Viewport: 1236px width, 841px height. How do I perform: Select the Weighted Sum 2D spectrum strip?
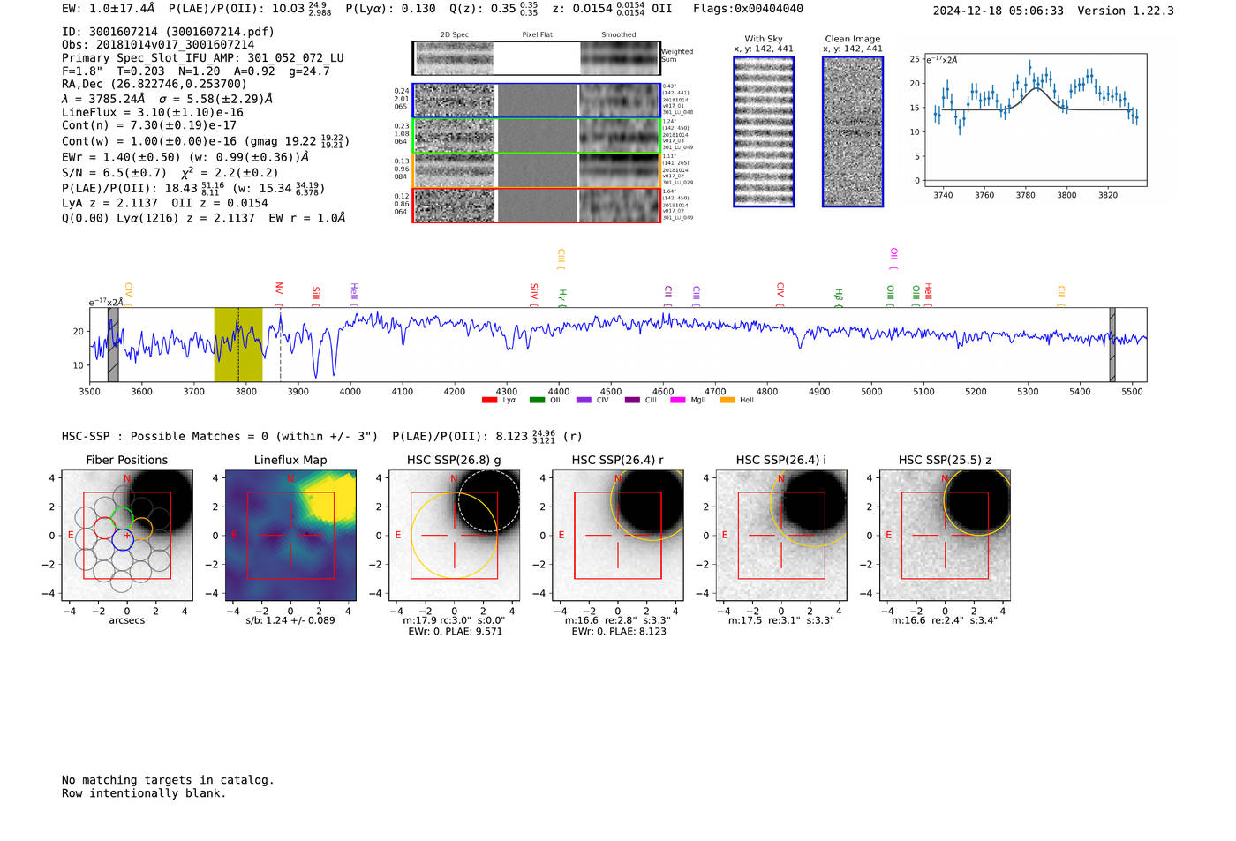[536, 58]
